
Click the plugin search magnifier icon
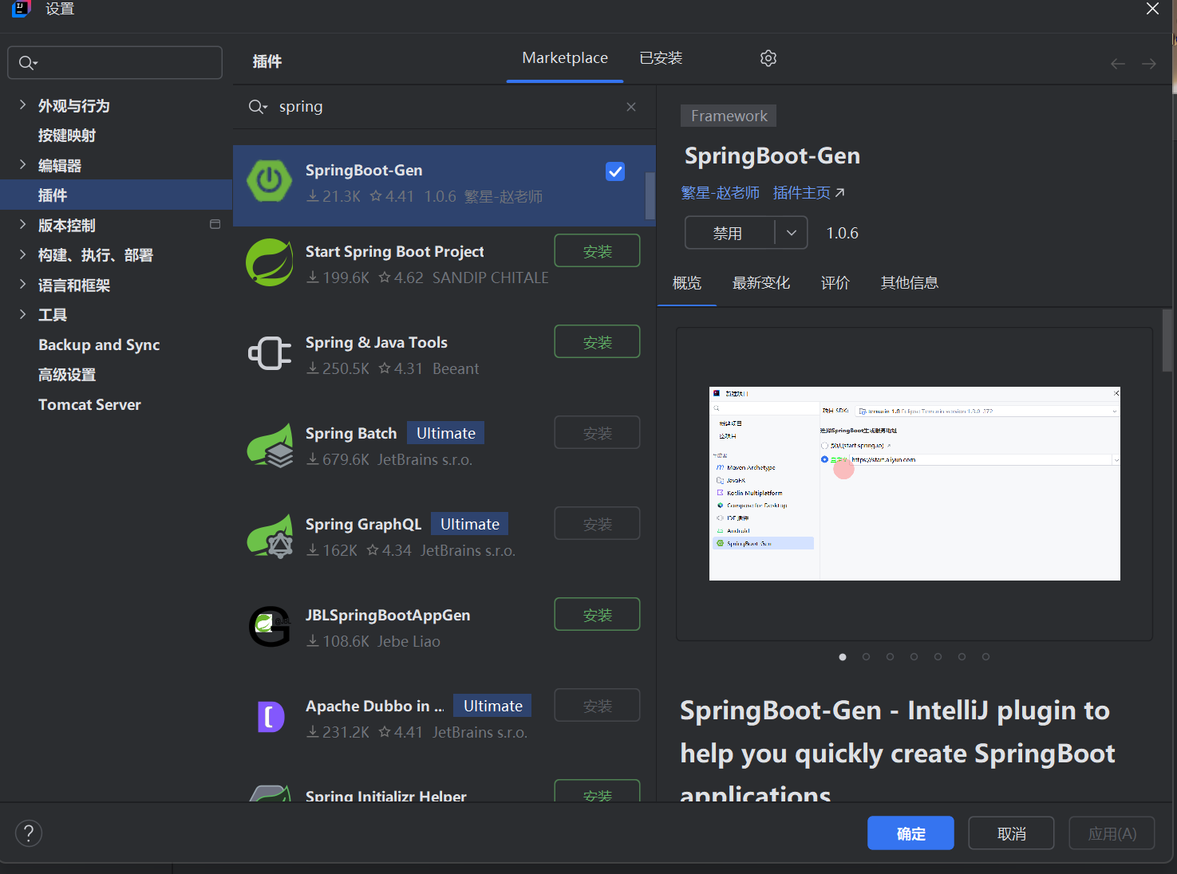click(x=258, y=107)
